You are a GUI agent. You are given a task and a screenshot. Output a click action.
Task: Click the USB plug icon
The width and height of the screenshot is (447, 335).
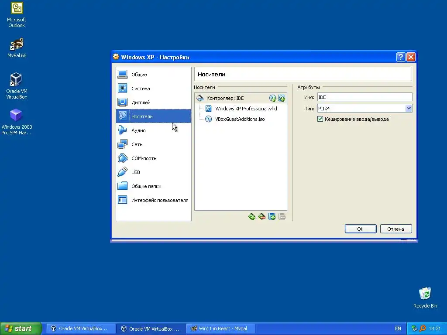pos(123,172)
